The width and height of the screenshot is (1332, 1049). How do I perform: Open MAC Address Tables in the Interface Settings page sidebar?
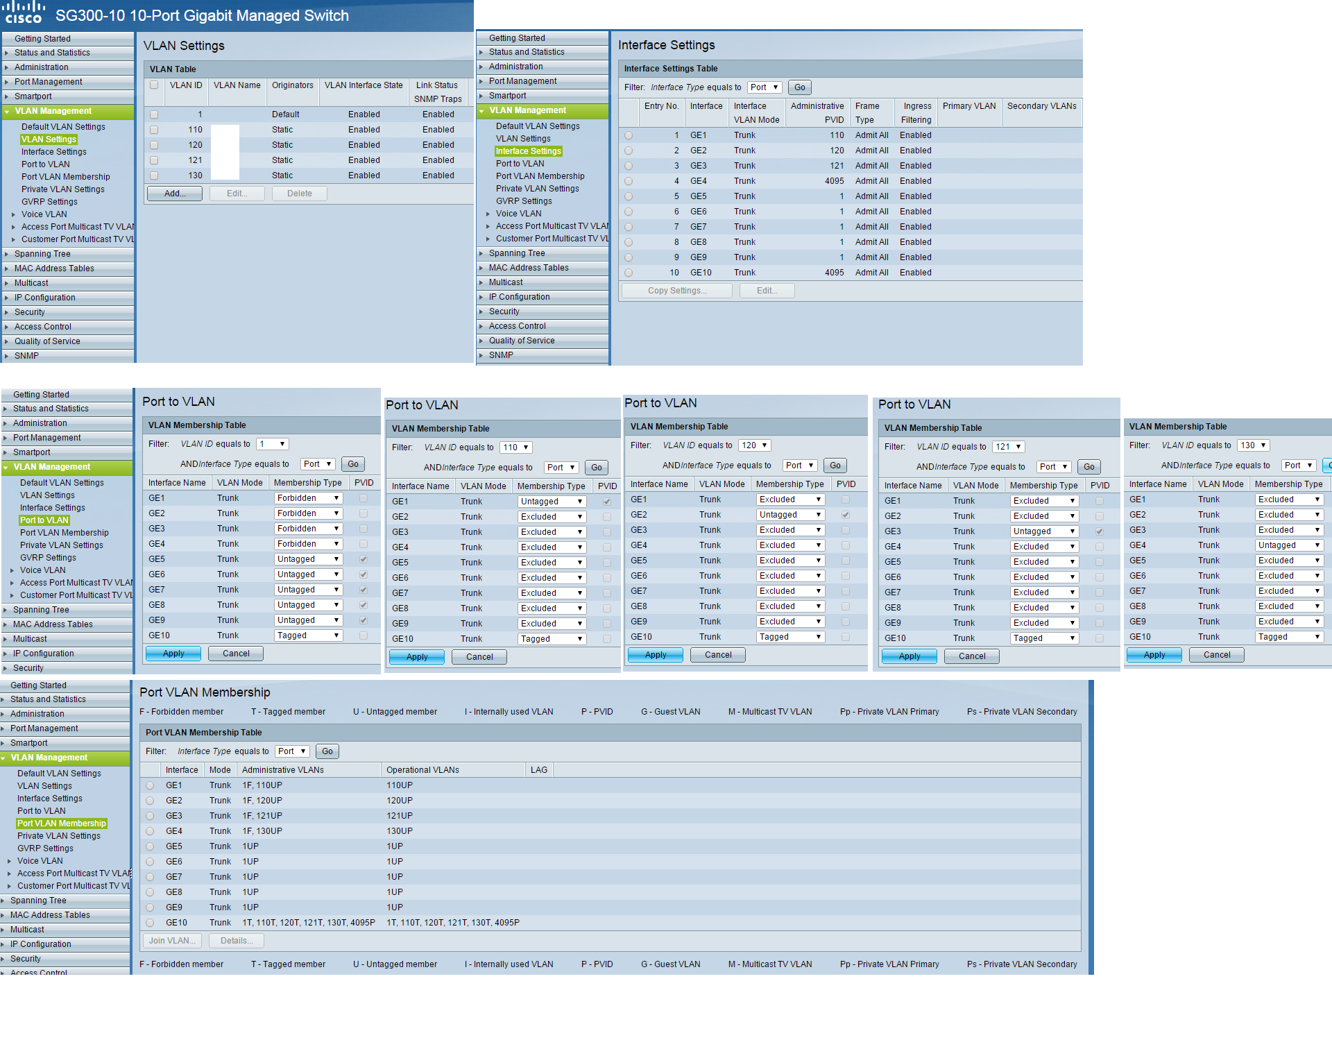(x=529, y=268)
